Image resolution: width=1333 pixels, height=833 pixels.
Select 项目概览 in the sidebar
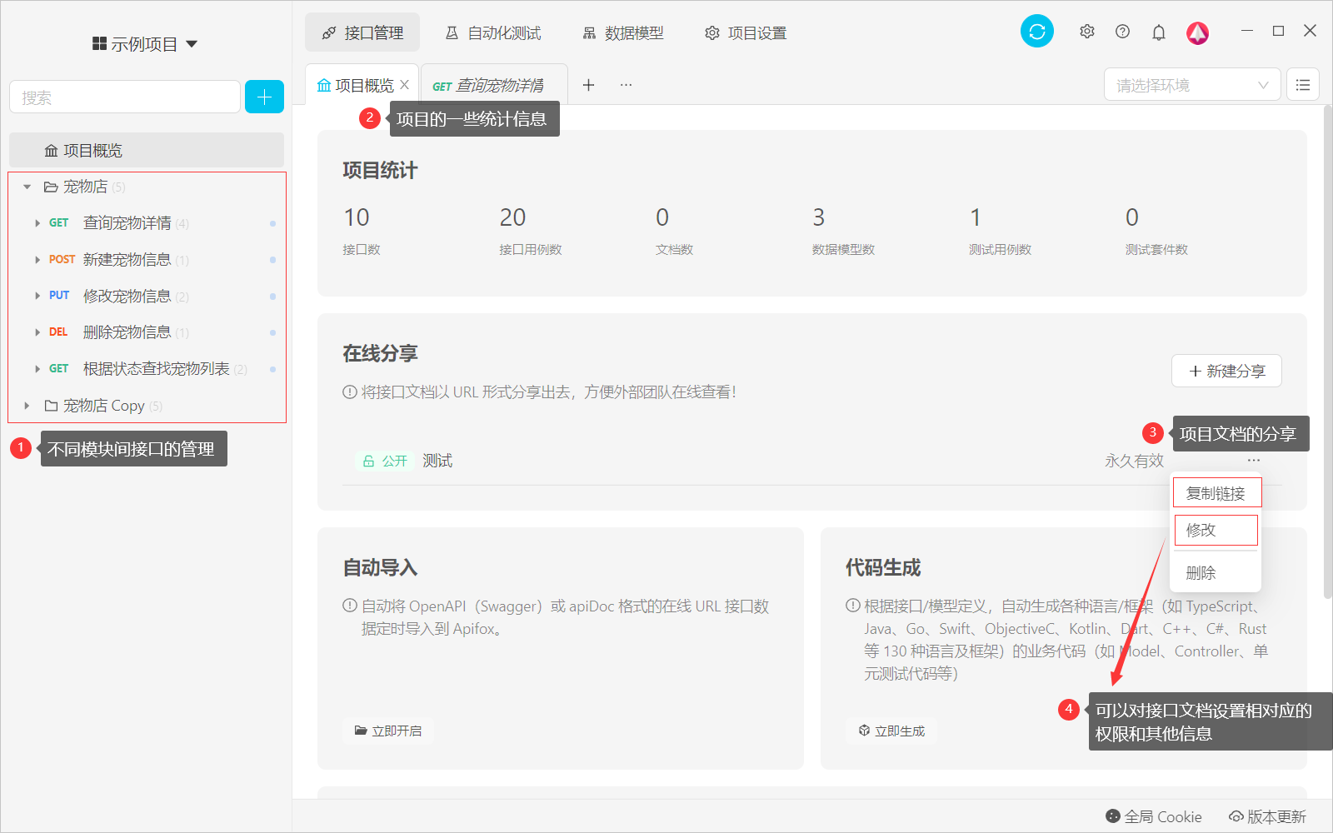(x=147, y=150)
